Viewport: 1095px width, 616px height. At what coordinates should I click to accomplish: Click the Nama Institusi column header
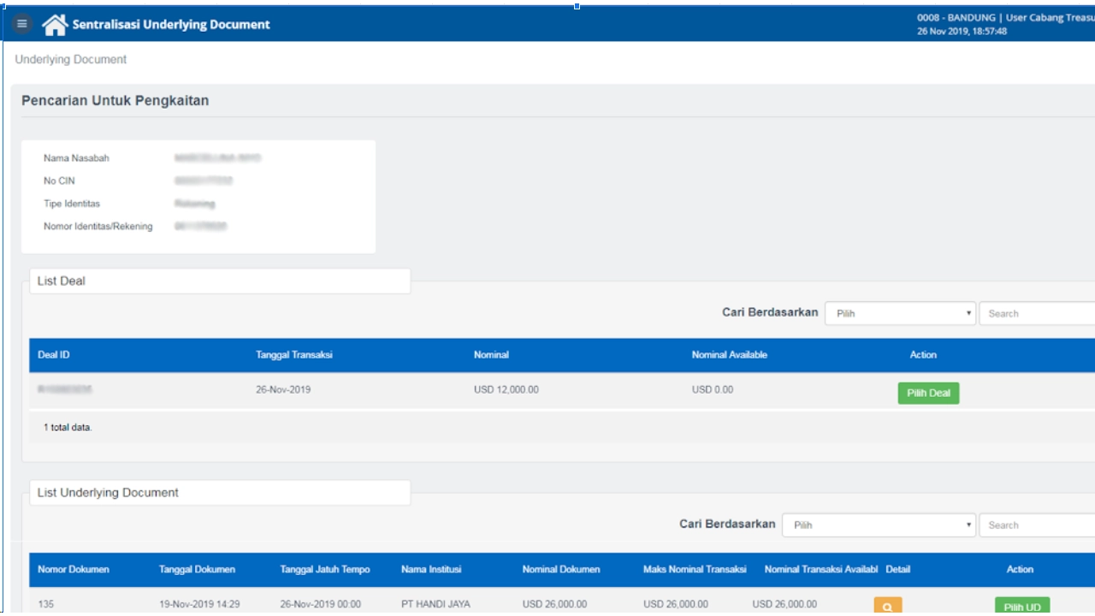click(x=431, y=570)
